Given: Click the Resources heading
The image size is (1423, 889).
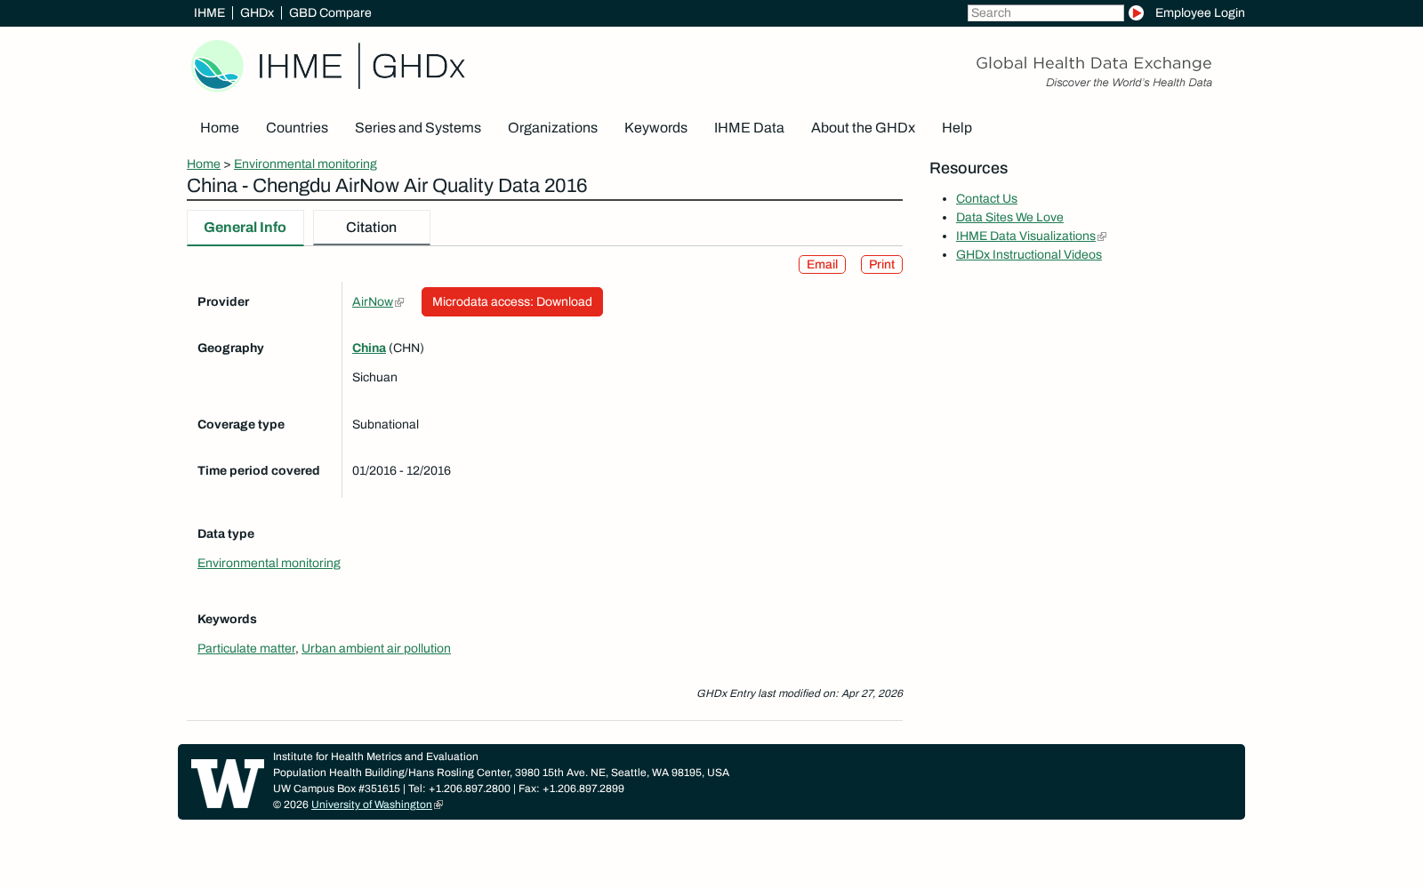Looking at the screenshot, I should pos(969,169).
